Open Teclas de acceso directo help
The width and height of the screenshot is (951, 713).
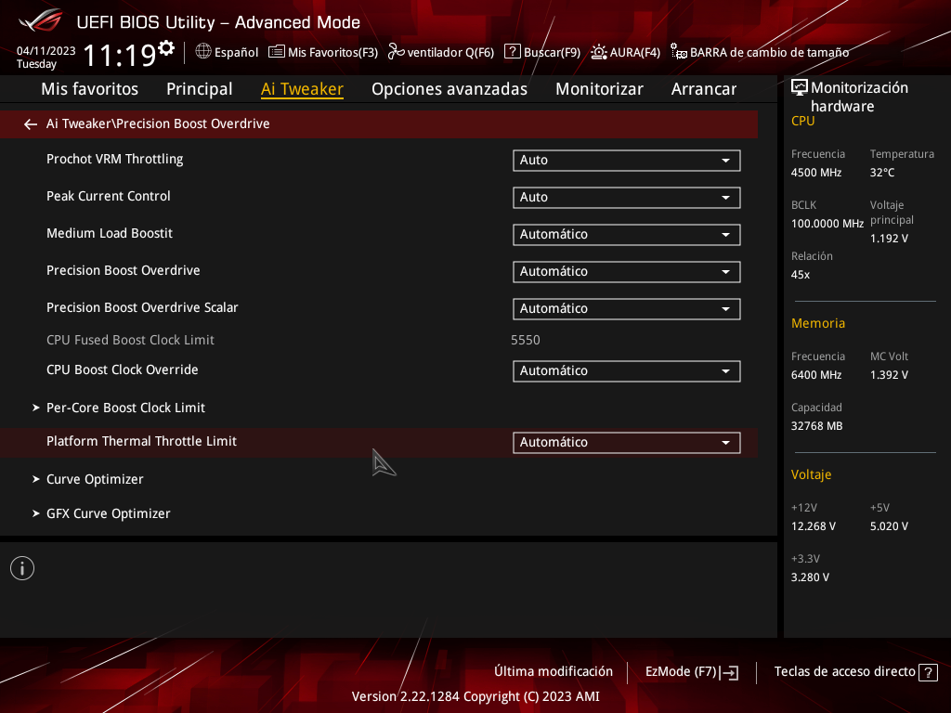855,672
